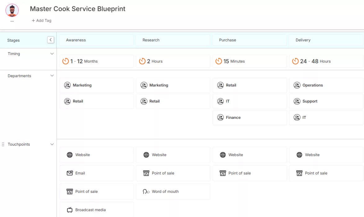This screenshot has width=364, height=217.
Task: Collapse the Stages sidebar with the arrow button
Action: [x=51, y=40]
